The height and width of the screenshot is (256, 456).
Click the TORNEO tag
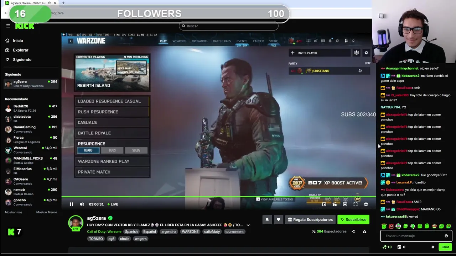(x=96, y=239)
